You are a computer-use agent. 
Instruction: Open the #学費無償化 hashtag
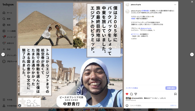145,11
